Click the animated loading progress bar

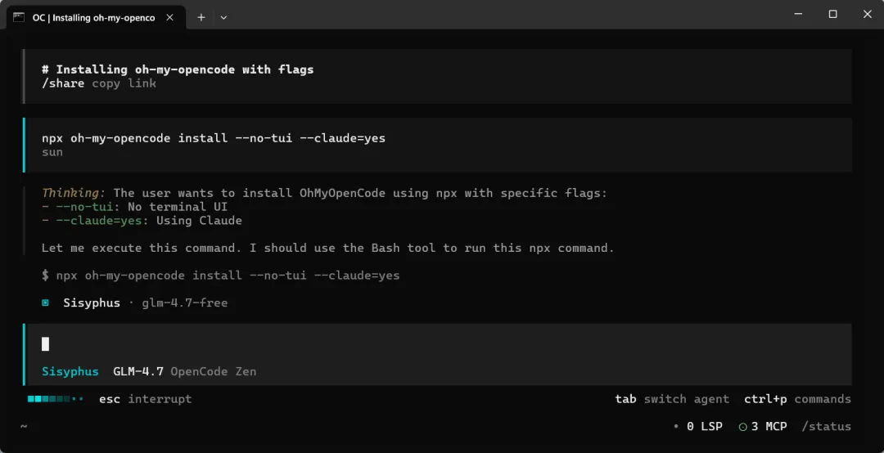pos(55,399)
